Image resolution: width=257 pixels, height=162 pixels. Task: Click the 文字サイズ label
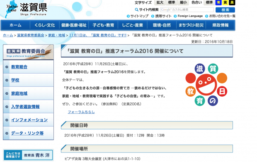(x=143, y=2)
